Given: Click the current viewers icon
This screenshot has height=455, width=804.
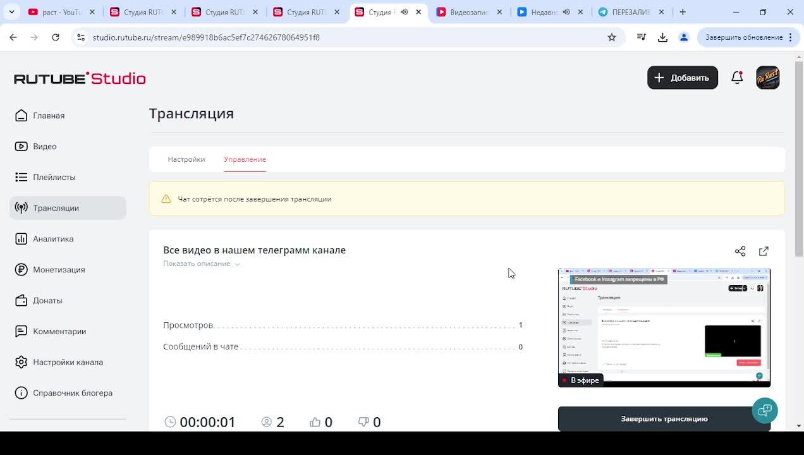Looking at the screenshot, I should tap(267, 422).
